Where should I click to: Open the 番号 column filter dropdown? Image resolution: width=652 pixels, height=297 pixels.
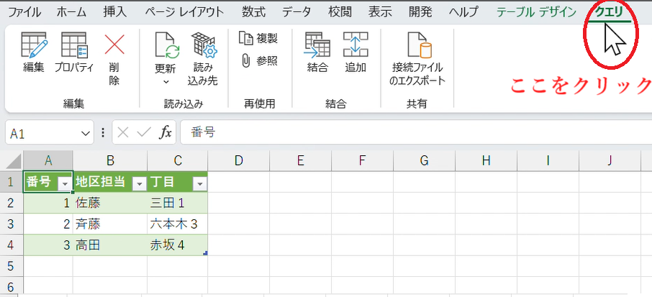coord(64,183)
